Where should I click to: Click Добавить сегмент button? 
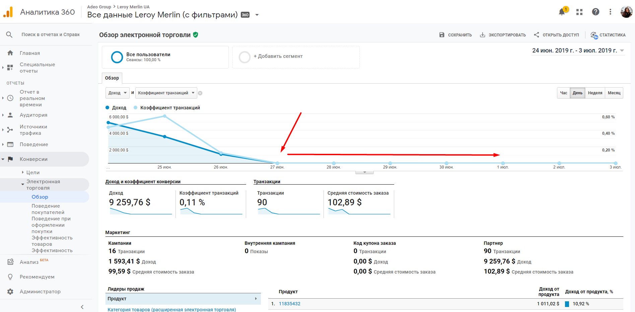(x=278, y=56)
